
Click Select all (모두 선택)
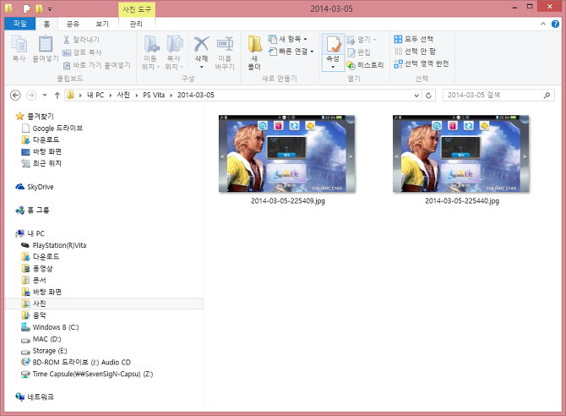pyautogui.click(x=414, y=39)
